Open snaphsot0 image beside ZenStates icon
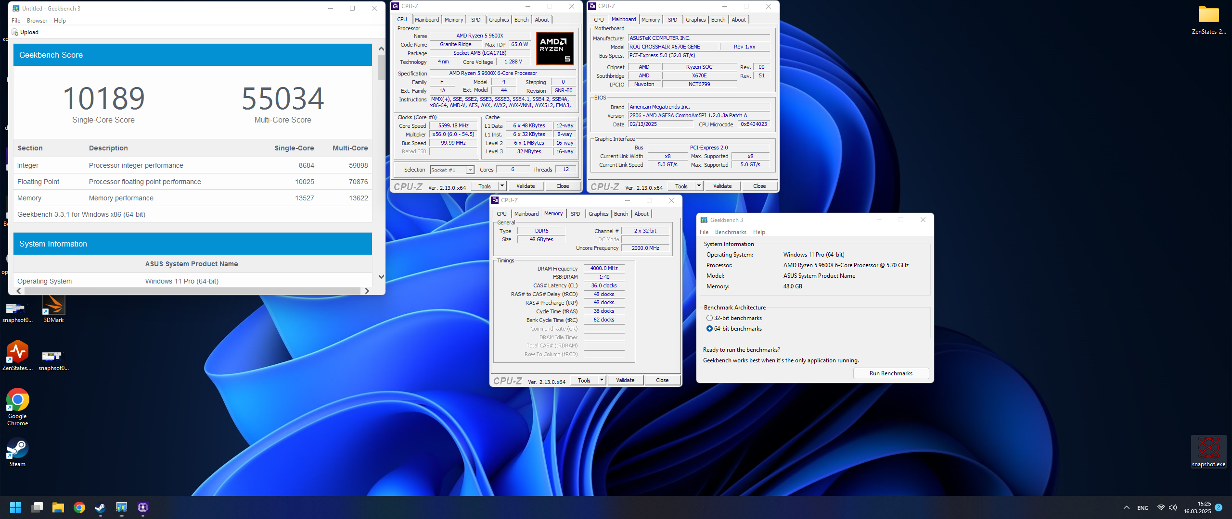Viewport: 1232px width, 519px height. coord(53,360)
